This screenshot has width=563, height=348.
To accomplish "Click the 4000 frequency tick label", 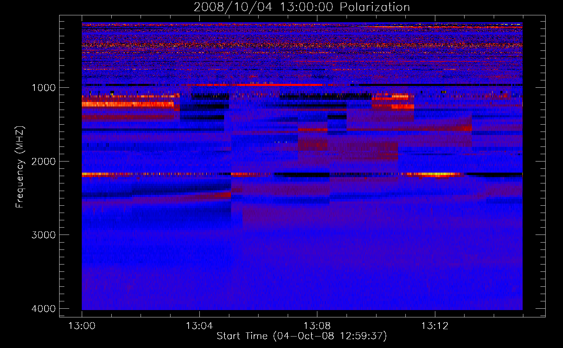I will click(43, 309).
